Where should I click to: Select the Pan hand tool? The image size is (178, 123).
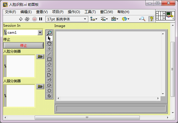point(49,43)
